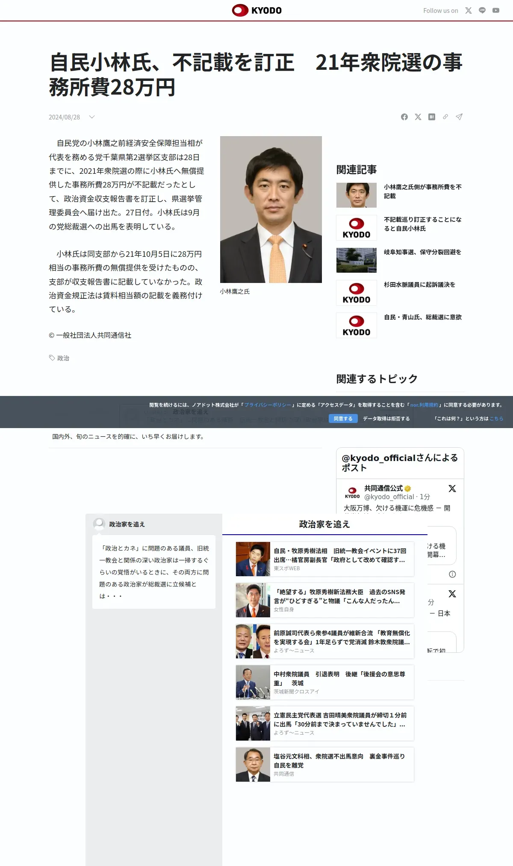Open Kyodo's X profile from header

point(469,11)
